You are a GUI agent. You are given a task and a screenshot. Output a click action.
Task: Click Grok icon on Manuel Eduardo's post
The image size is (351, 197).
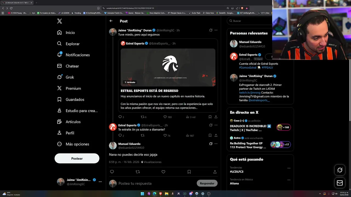pos(211,144)
